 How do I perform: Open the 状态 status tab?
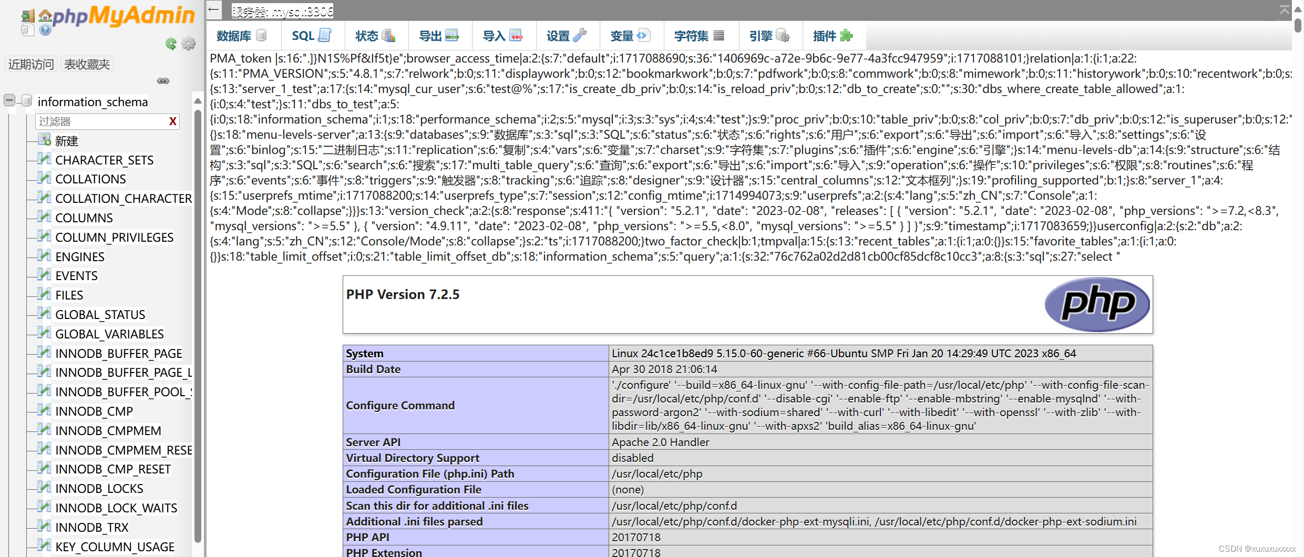(374, 35)
